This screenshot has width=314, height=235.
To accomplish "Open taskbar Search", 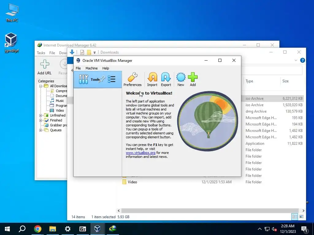I will pyautogui.click(x=22, y=229).
